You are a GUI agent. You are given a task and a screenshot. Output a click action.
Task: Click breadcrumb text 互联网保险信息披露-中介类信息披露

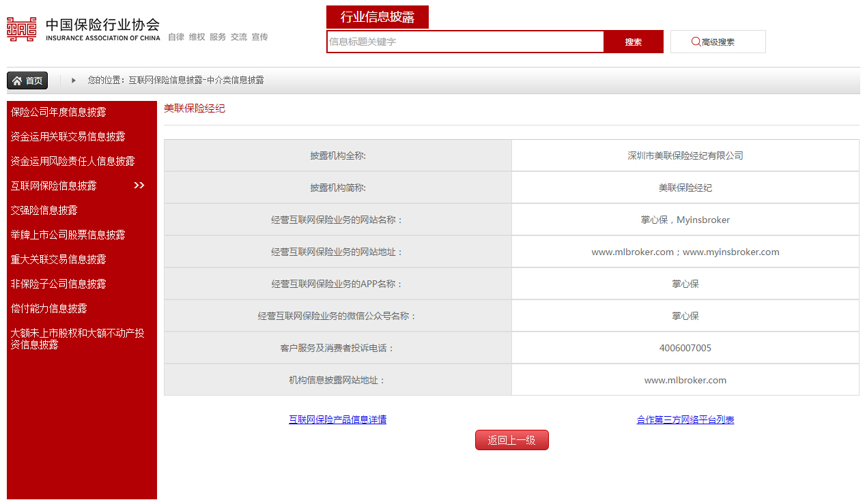click(x=196, y=80)
